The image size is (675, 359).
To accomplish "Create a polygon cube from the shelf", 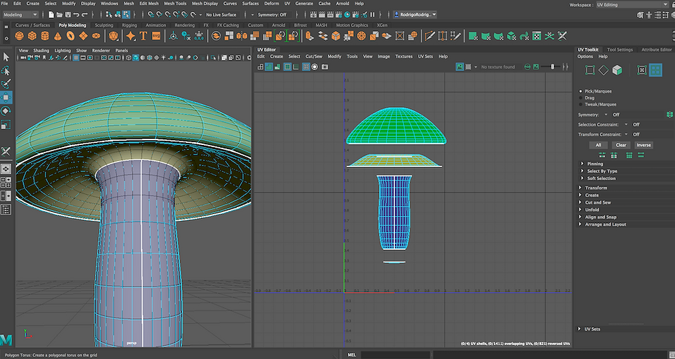I will 32,36.
